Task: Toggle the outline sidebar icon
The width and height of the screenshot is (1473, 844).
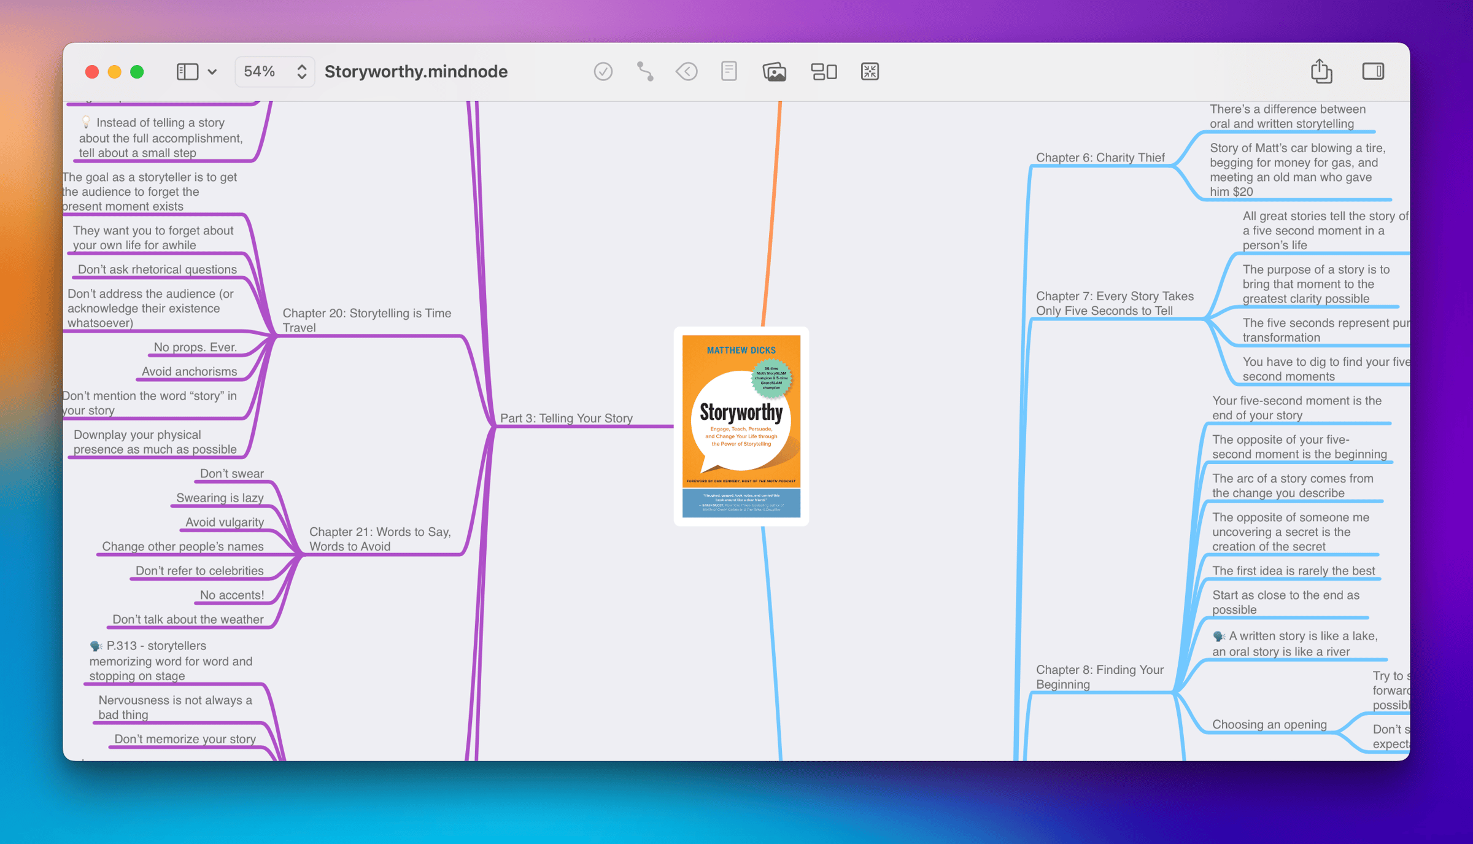Action: (x=187, y=72)
